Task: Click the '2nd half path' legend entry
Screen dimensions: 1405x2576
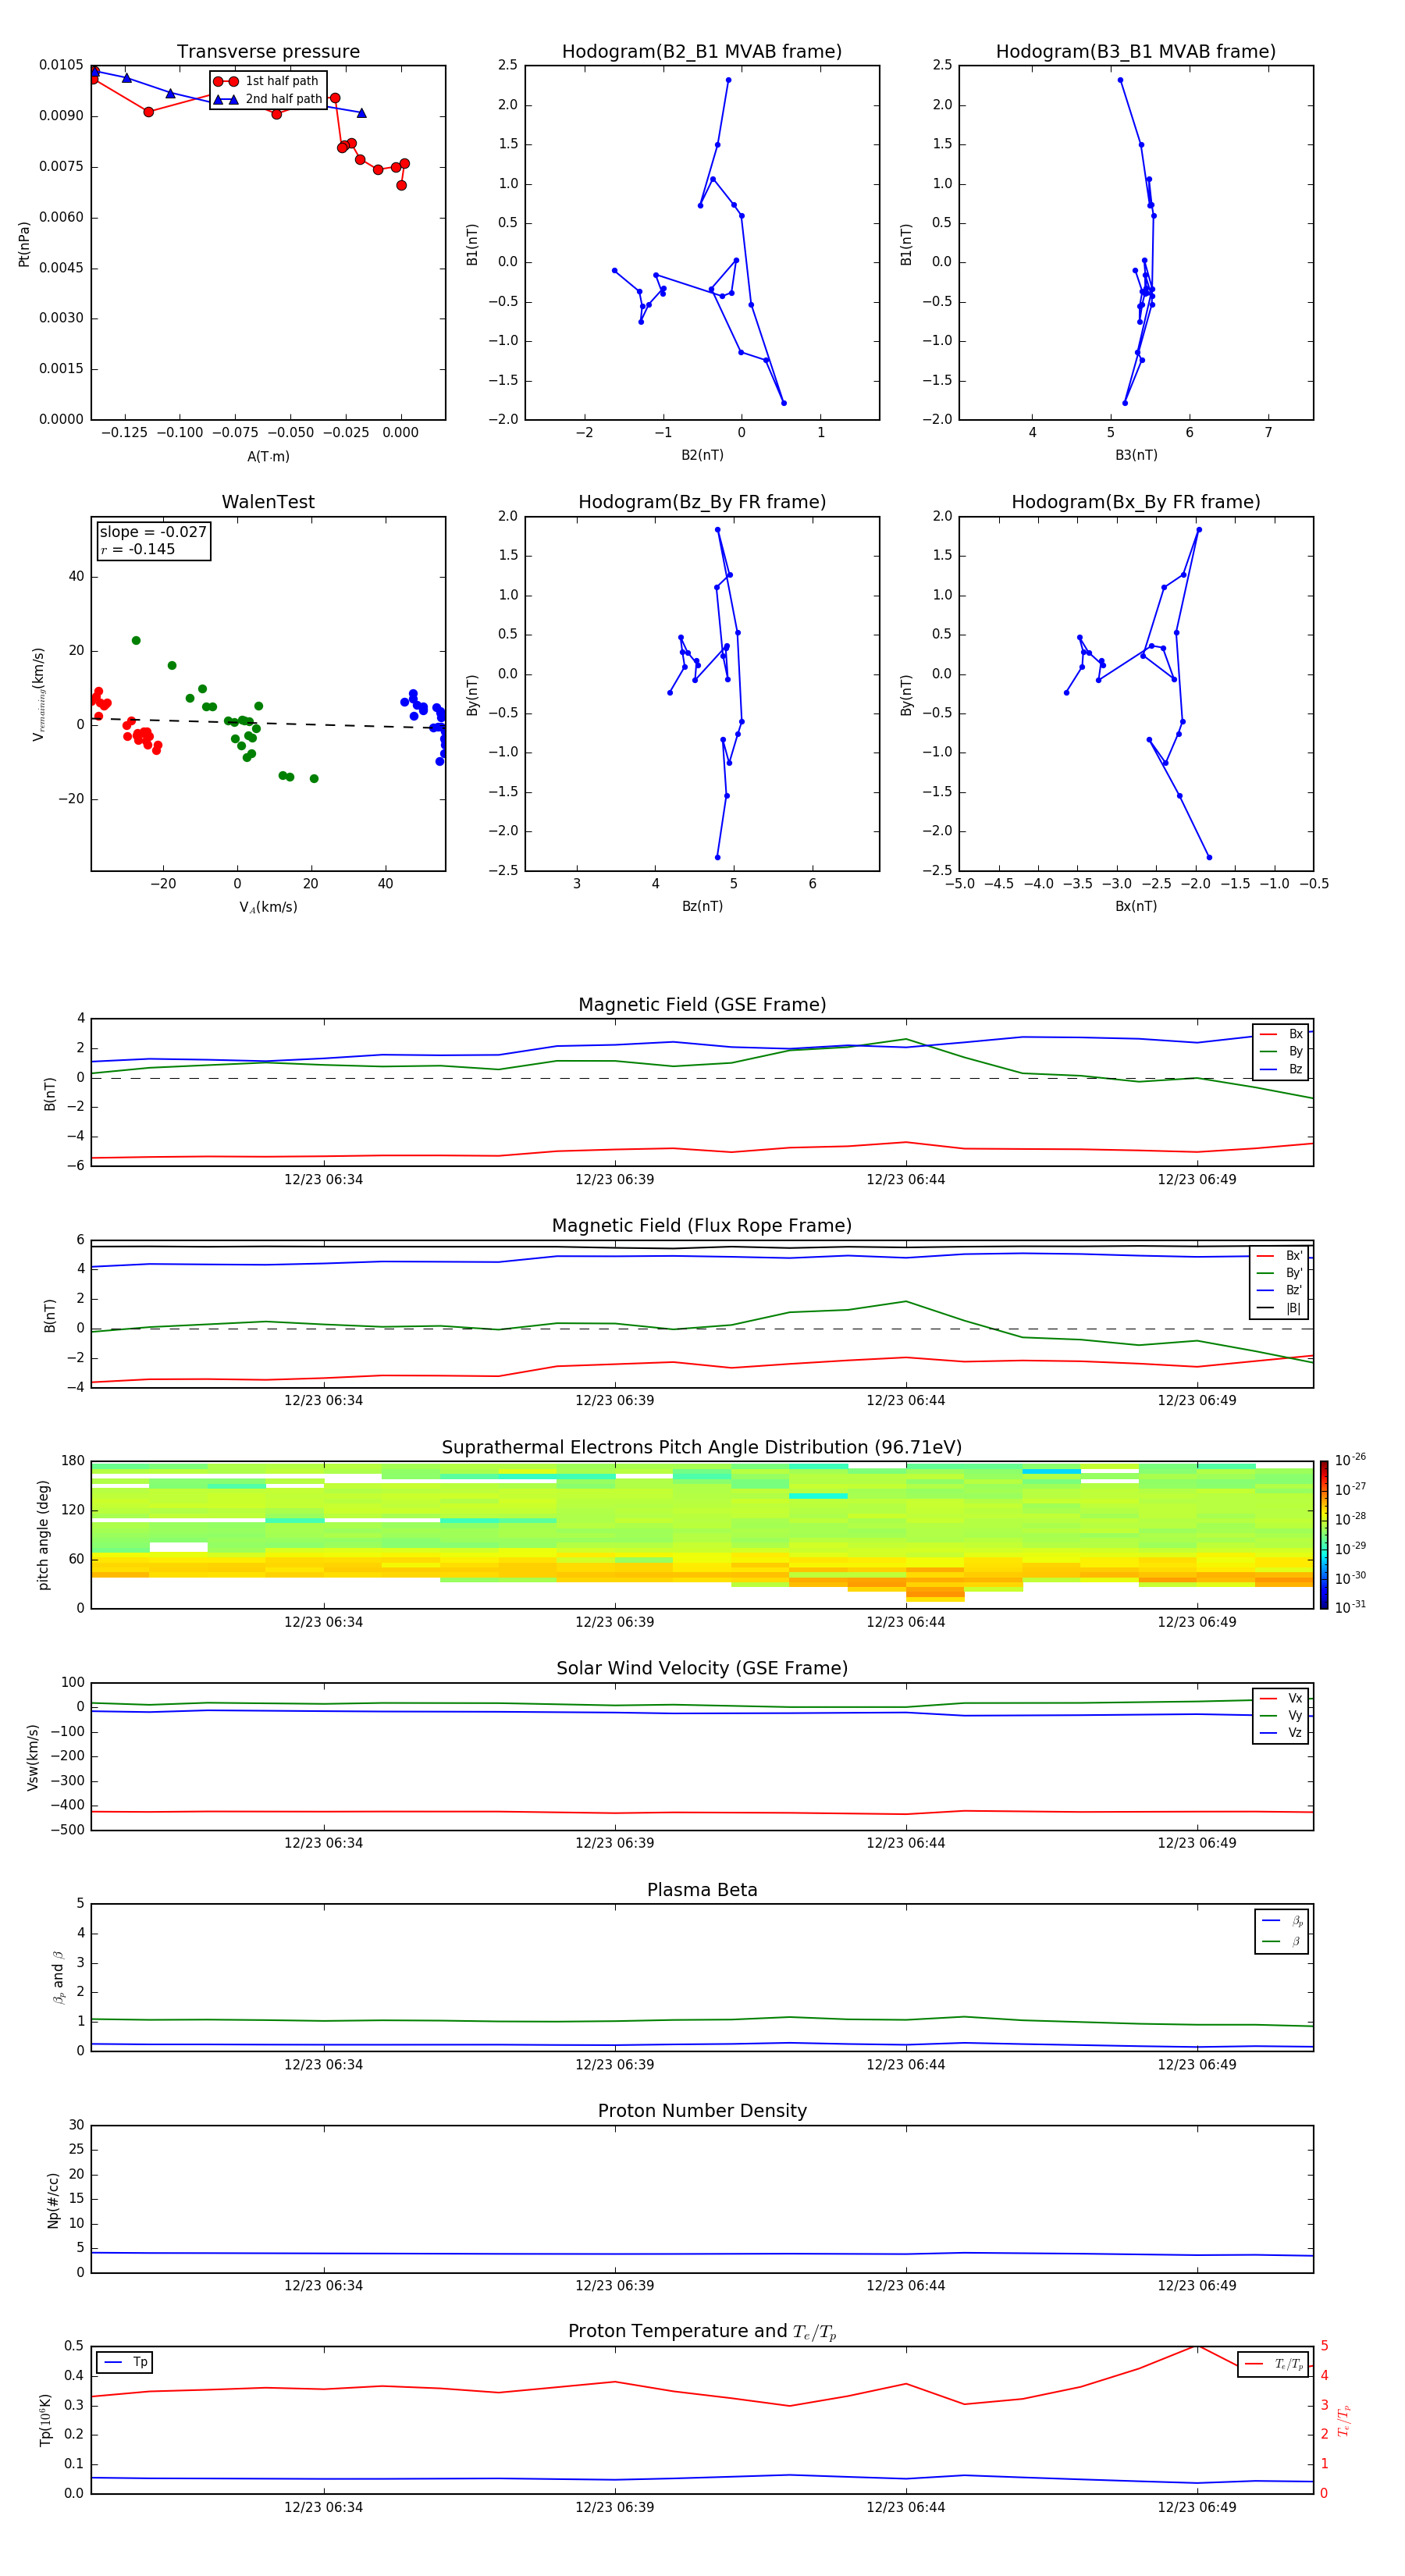Action: coord(268,99)
